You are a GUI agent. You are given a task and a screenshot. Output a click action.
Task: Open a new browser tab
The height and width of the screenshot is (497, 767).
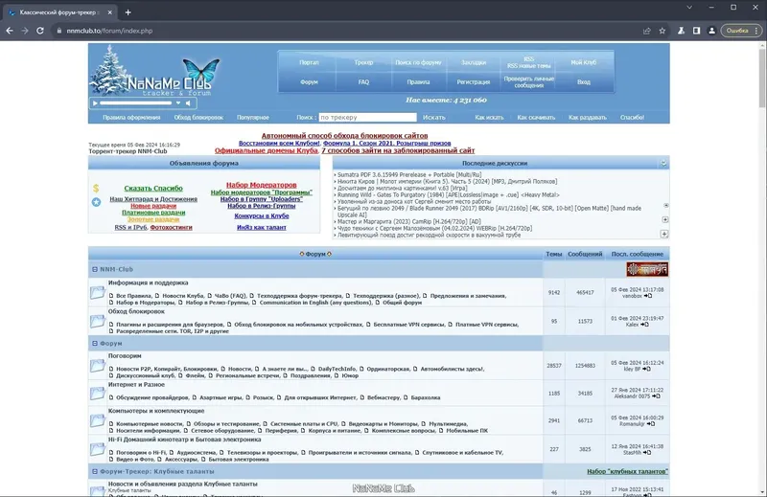[128, 12]
